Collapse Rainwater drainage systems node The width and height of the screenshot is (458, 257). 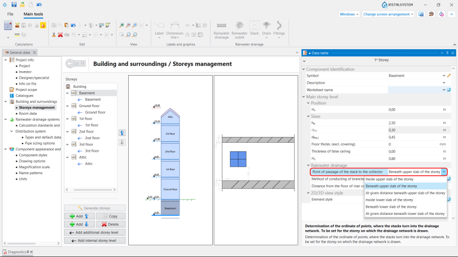6,119
